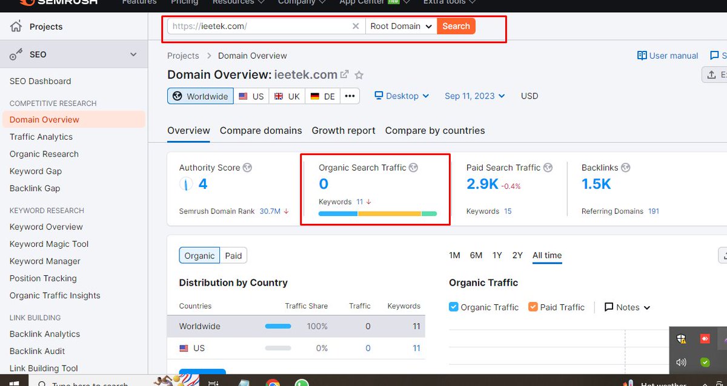Open Traffic Analytics in sidebar
727x386 pixels.
pyautogui.click(x=41, y=137)
